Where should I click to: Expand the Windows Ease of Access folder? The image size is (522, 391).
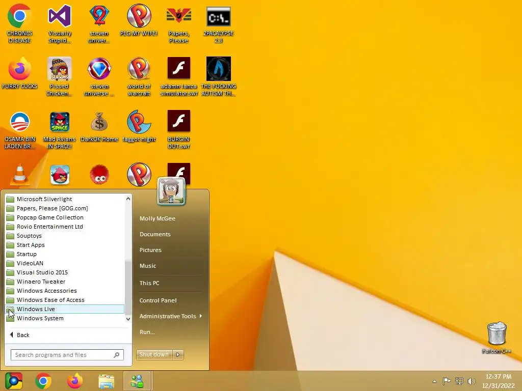65,300
